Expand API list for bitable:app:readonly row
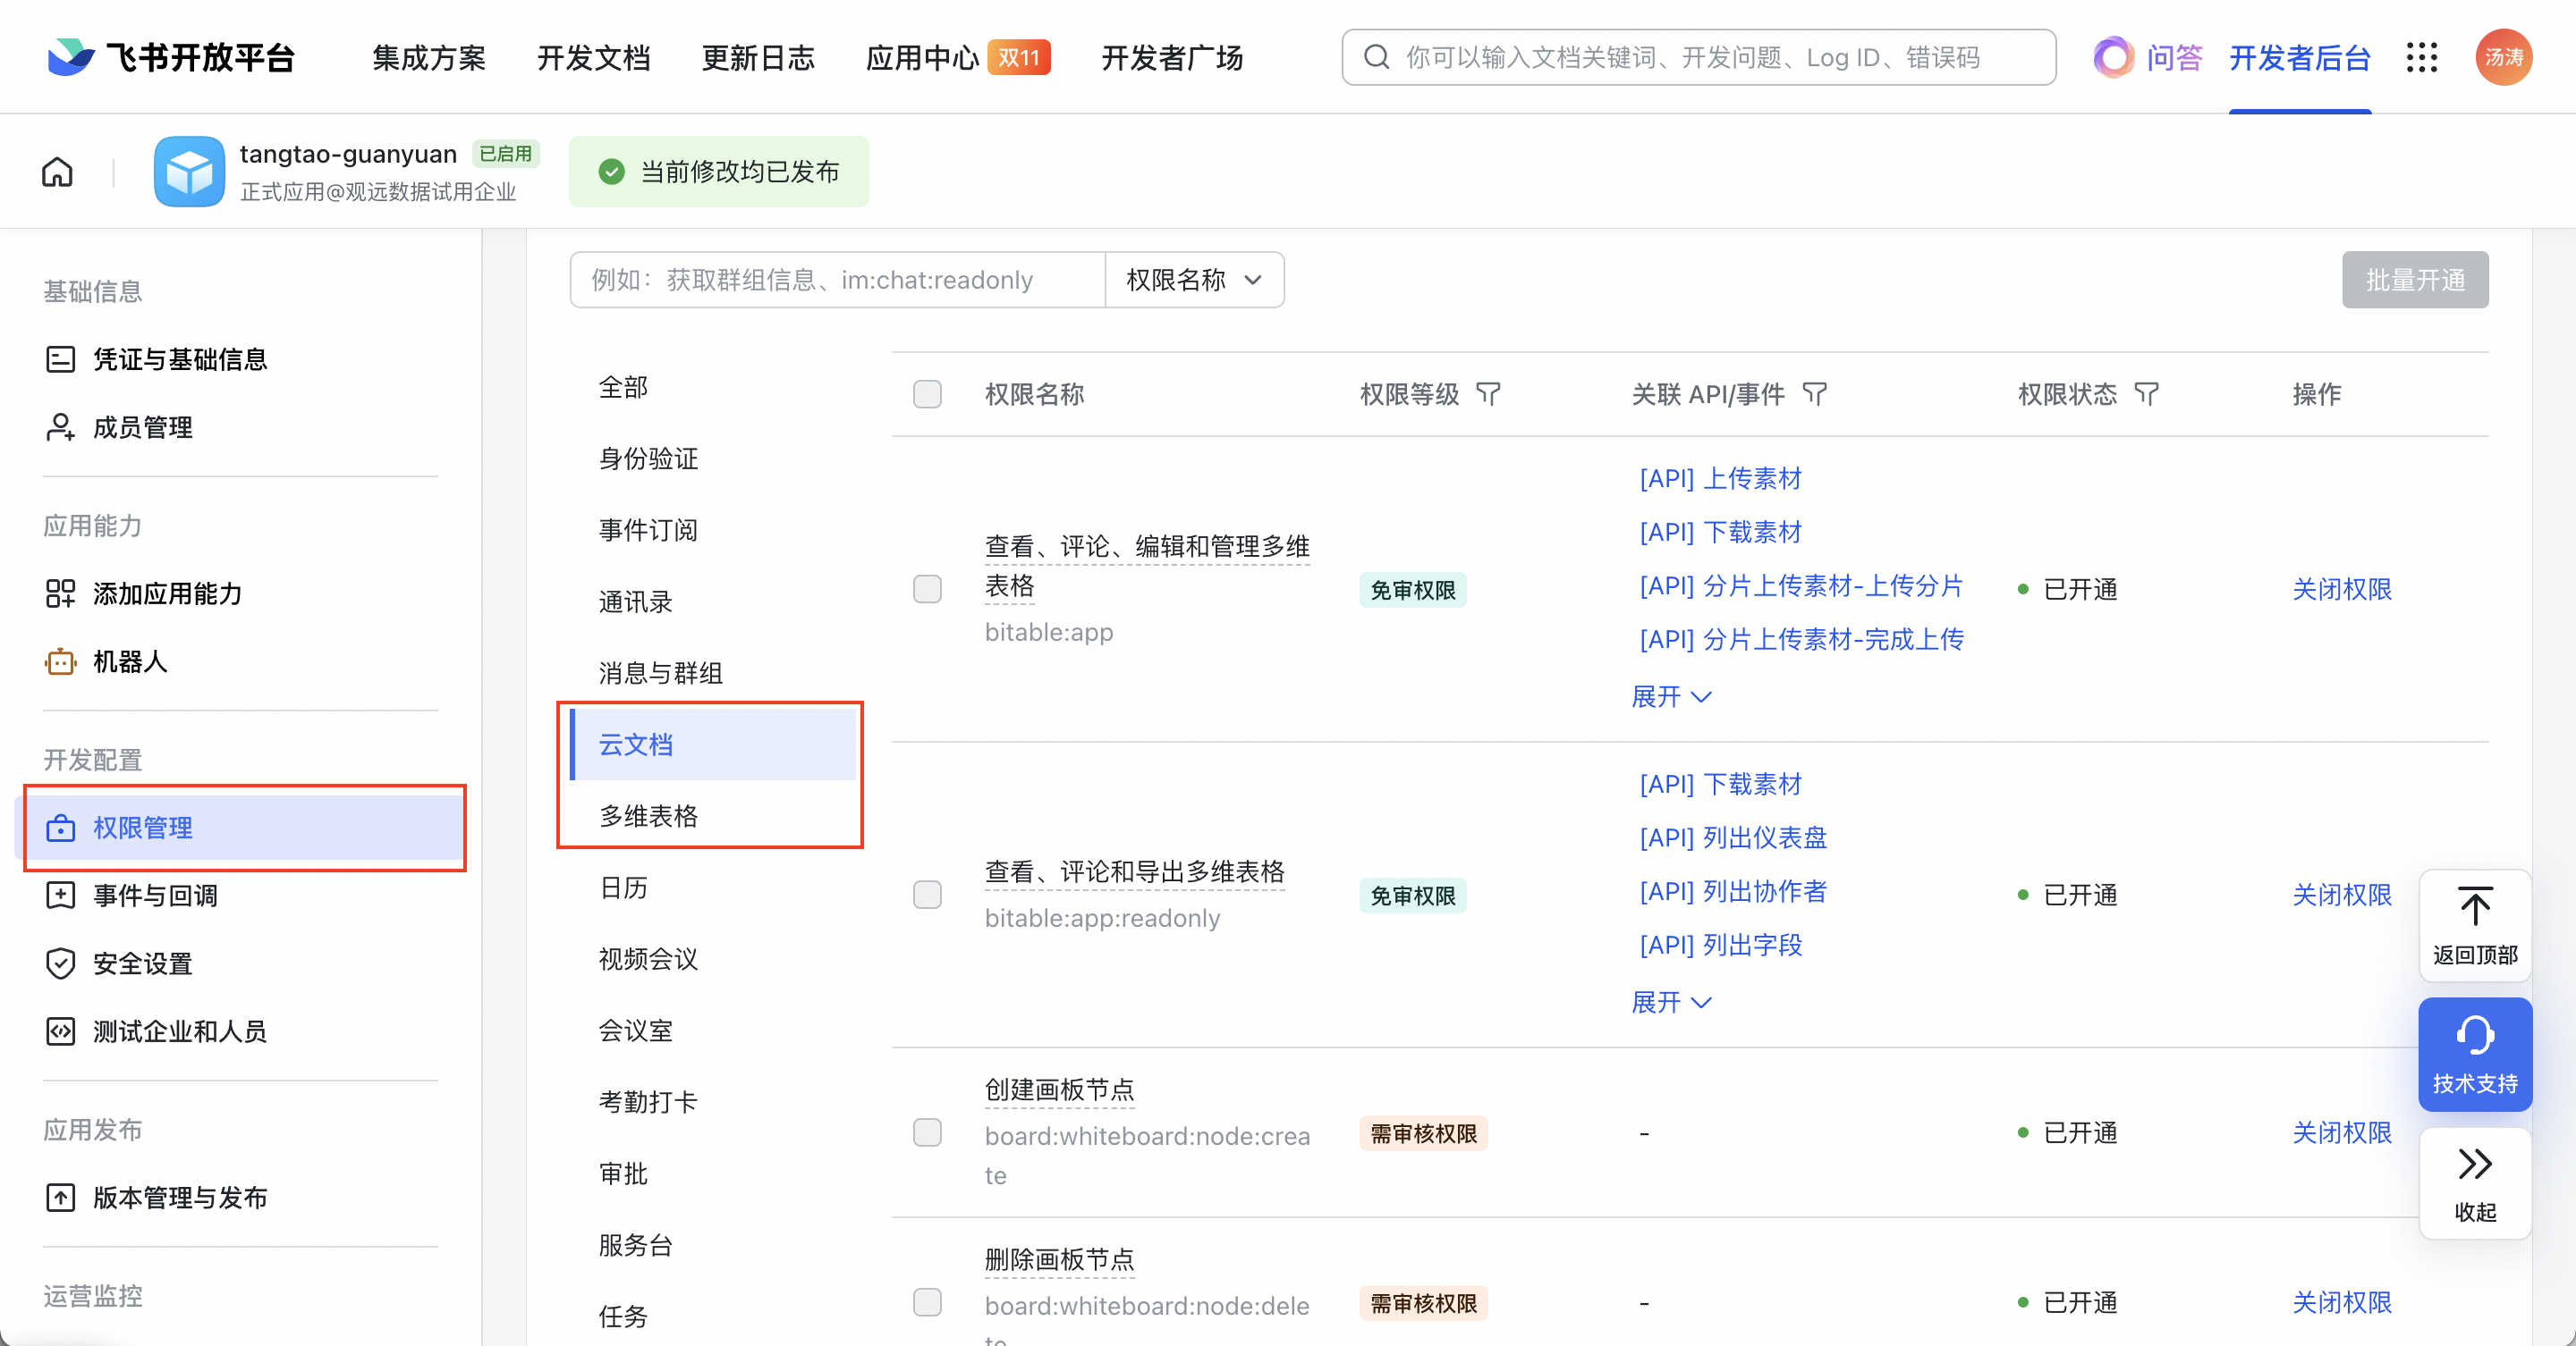The width and height of the screenshot is (2576, 1346). pos(1671,1002)
